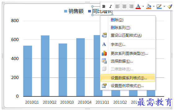Select the 2010Q4 bar in chart
This screenshot has width=175, height=112.
point(80,67)
